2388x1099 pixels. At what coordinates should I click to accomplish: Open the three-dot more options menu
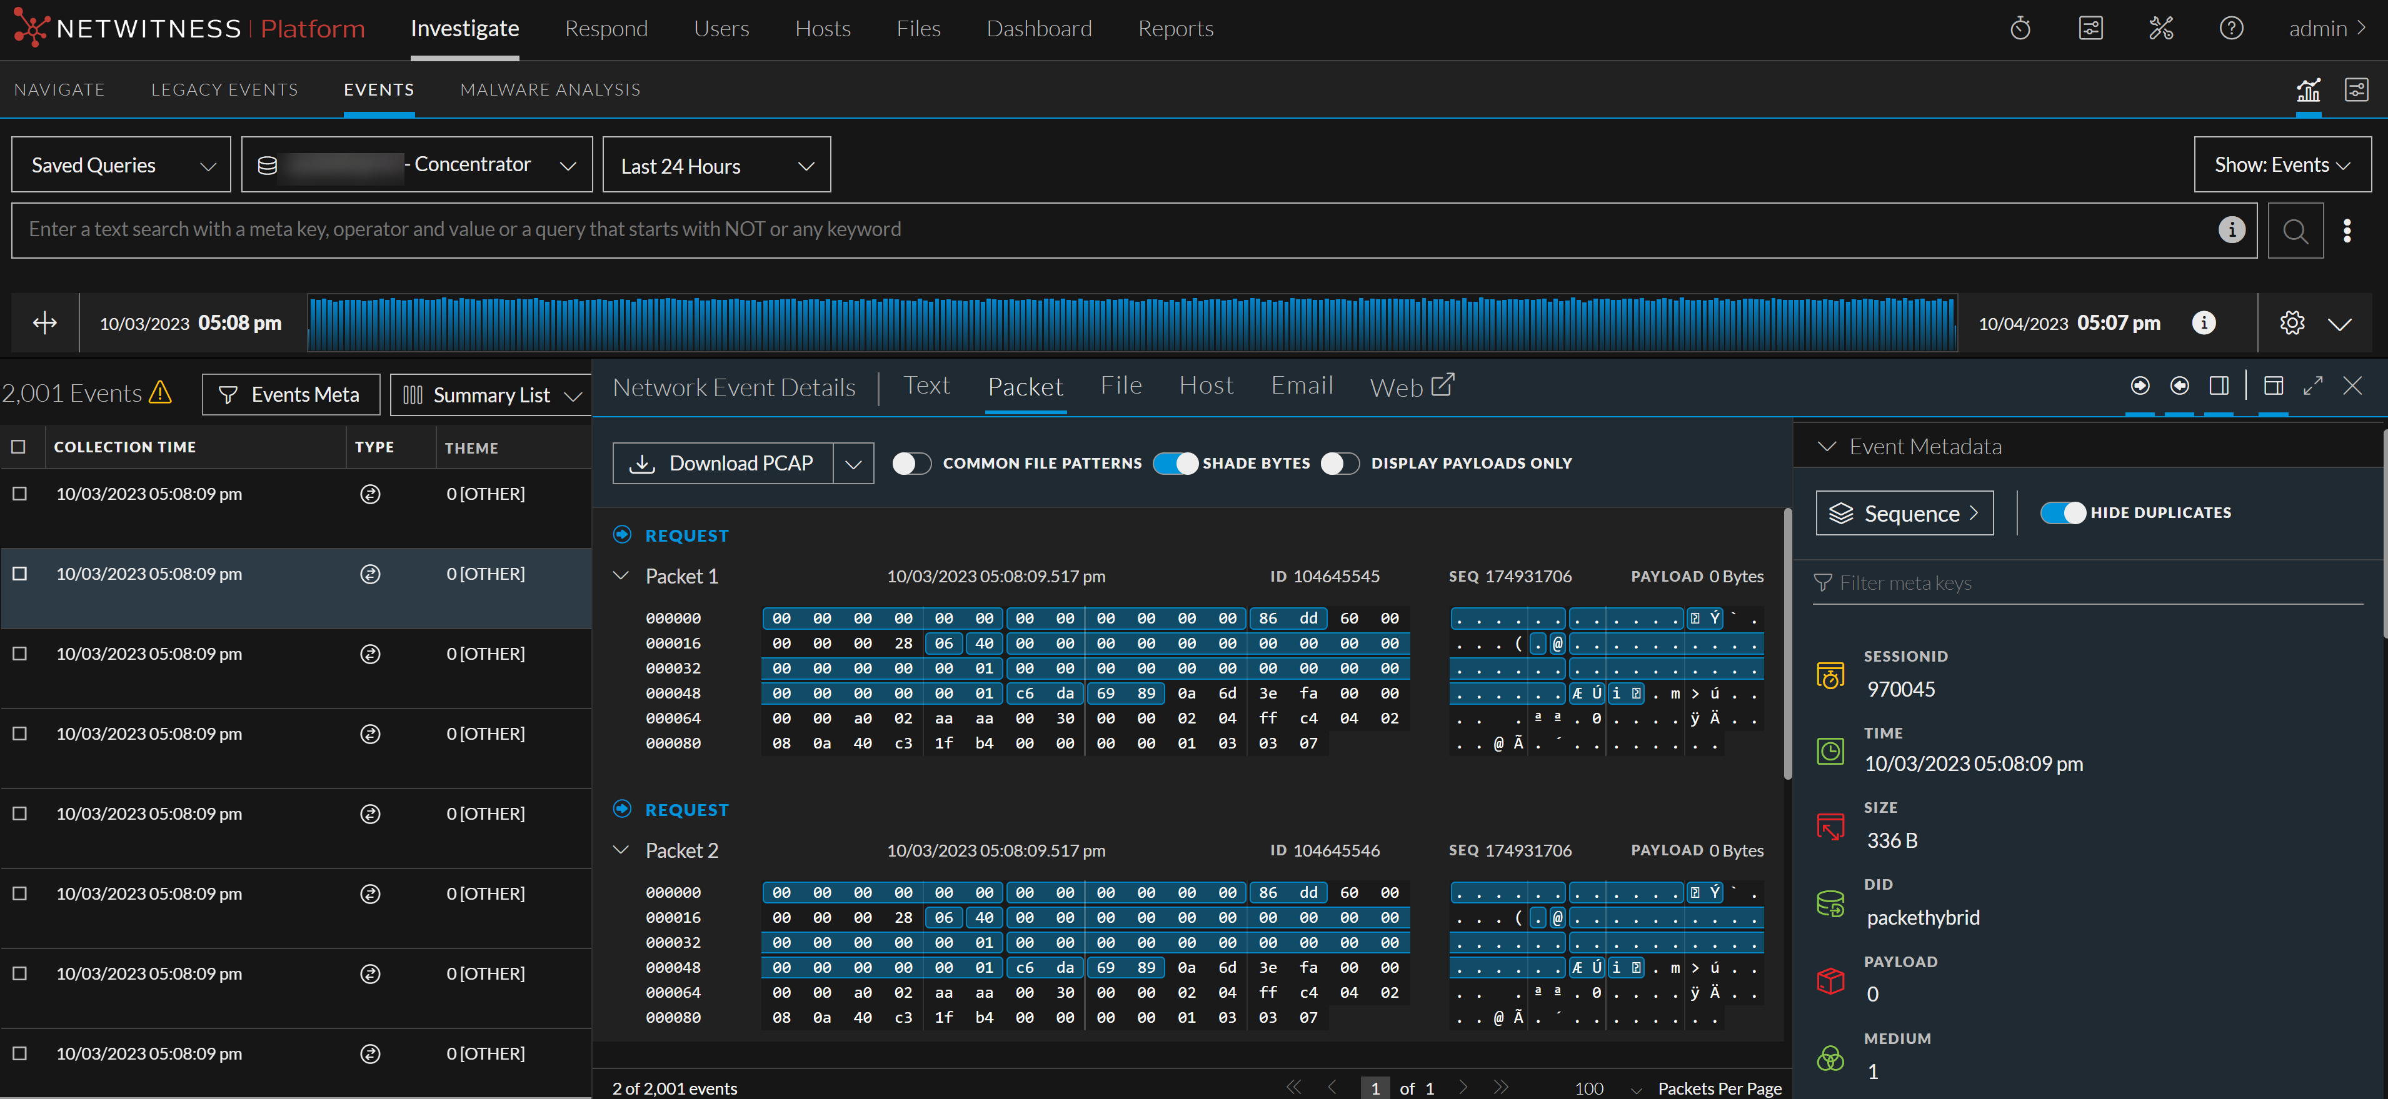tap(2346, 231)
